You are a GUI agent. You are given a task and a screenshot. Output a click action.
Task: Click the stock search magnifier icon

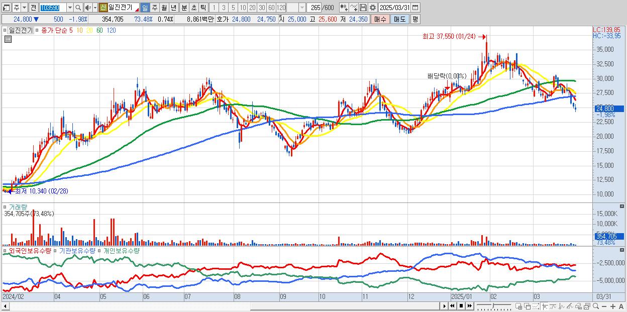pyautogui.click(x=78, y=8)
